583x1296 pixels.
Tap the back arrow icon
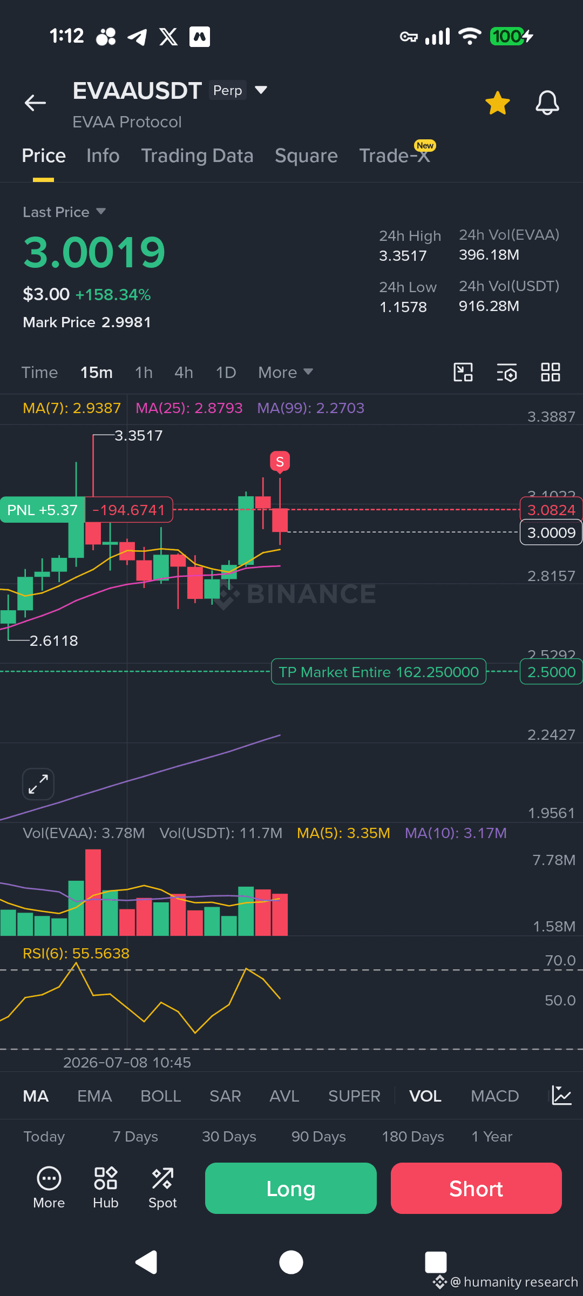35,103
